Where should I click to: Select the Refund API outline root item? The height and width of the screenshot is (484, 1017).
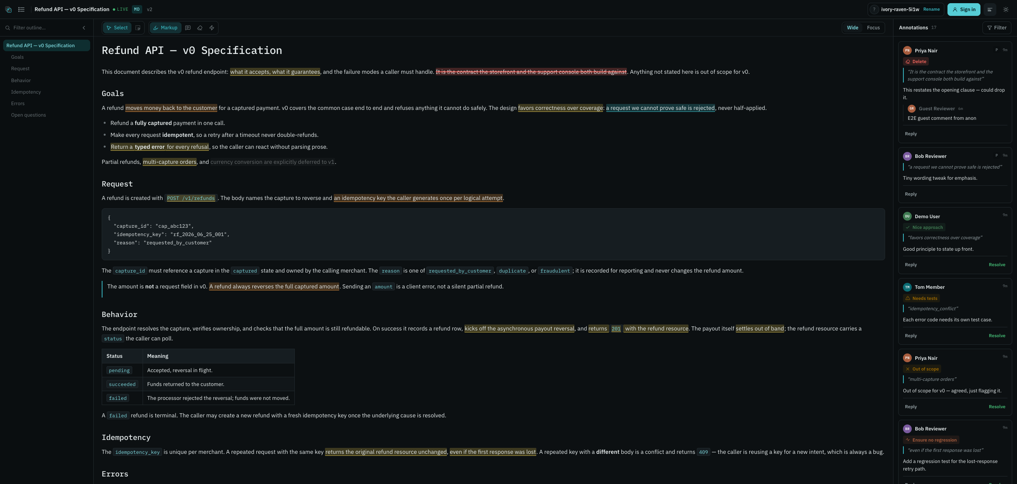pos(46,46)
